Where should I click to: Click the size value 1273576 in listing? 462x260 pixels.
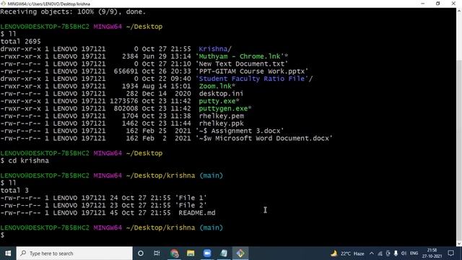(x=123, y=101)
